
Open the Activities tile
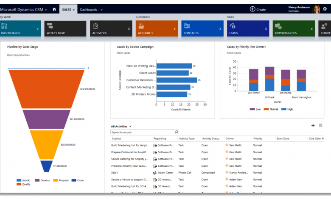coord(111,28)
